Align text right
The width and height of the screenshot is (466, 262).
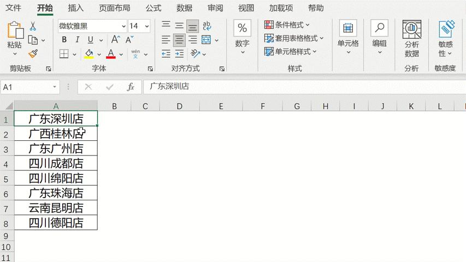pyautogui.click(x=193, y=39)
